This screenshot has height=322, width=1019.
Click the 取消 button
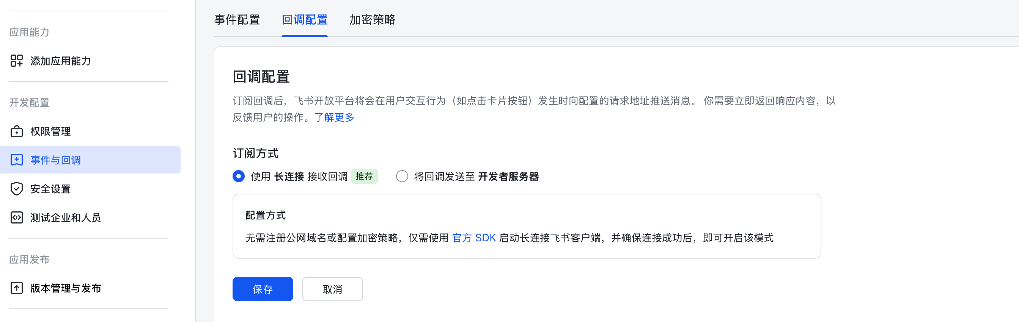332,289
